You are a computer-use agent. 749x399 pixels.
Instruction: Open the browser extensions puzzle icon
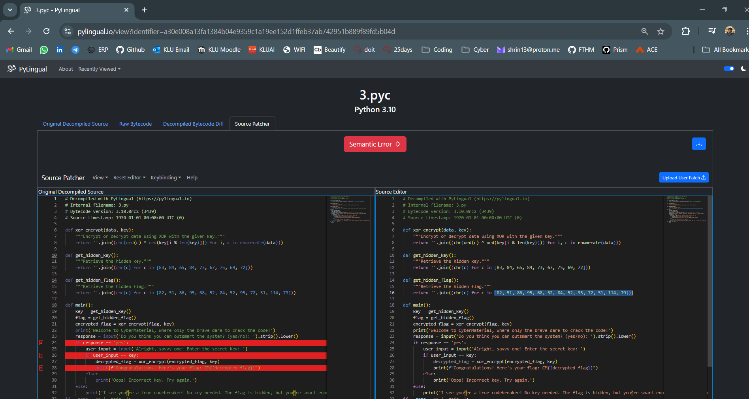686,31
